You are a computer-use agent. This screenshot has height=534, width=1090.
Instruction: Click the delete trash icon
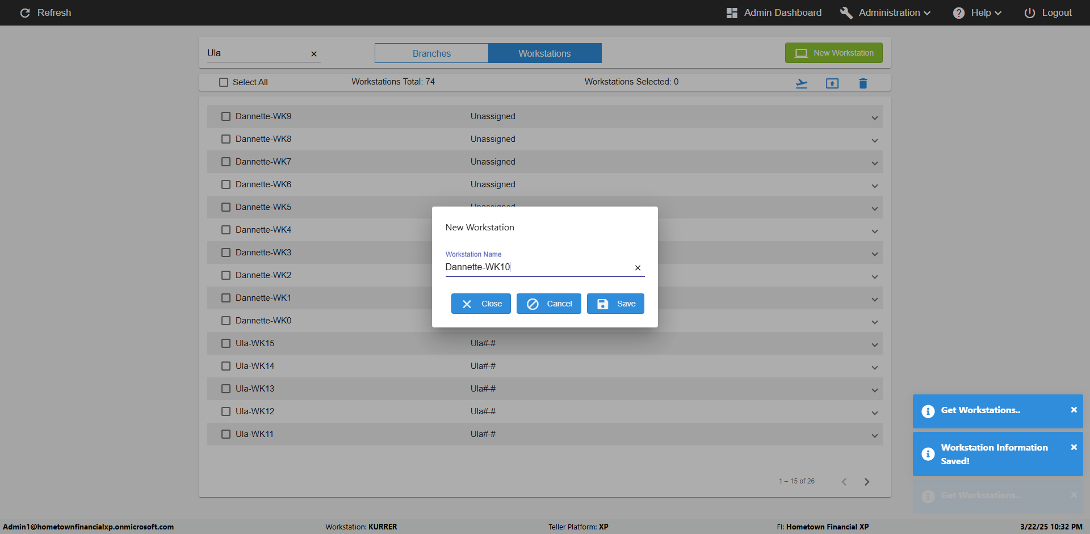(x=863, y=83)
